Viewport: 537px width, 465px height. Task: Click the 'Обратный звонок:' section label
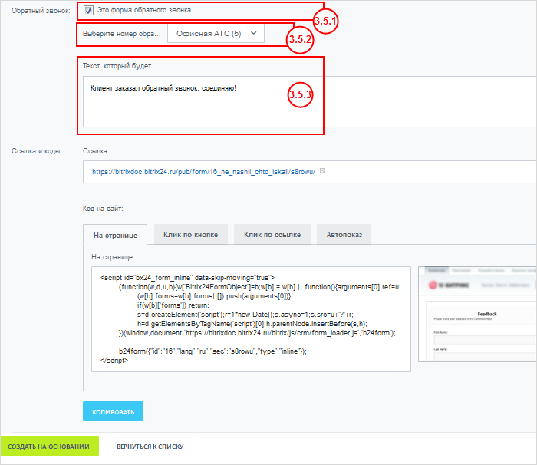[x=41, y=11]
